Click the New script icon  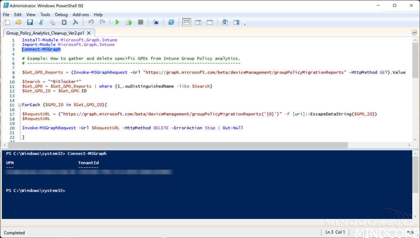[x=7, y=22]
